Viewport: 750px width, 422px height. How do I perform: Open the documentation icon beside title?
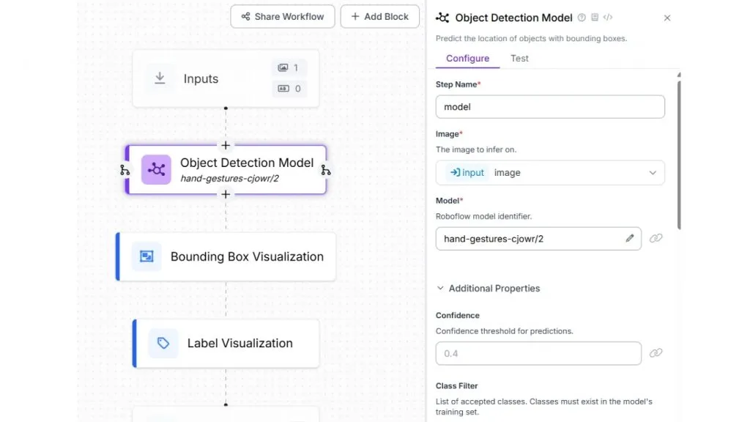click(x=595, y=18)
